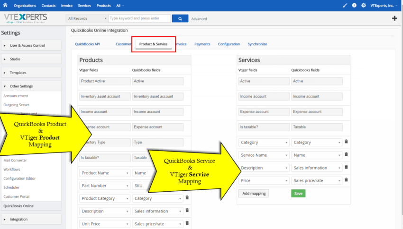This screenshot has height=229, width=403.
Task: Select the Product & Service tab
Action: [153, 44]
